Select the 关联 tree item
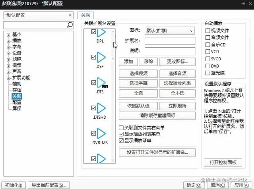254x189 pixels. click(x=17, y=96)
